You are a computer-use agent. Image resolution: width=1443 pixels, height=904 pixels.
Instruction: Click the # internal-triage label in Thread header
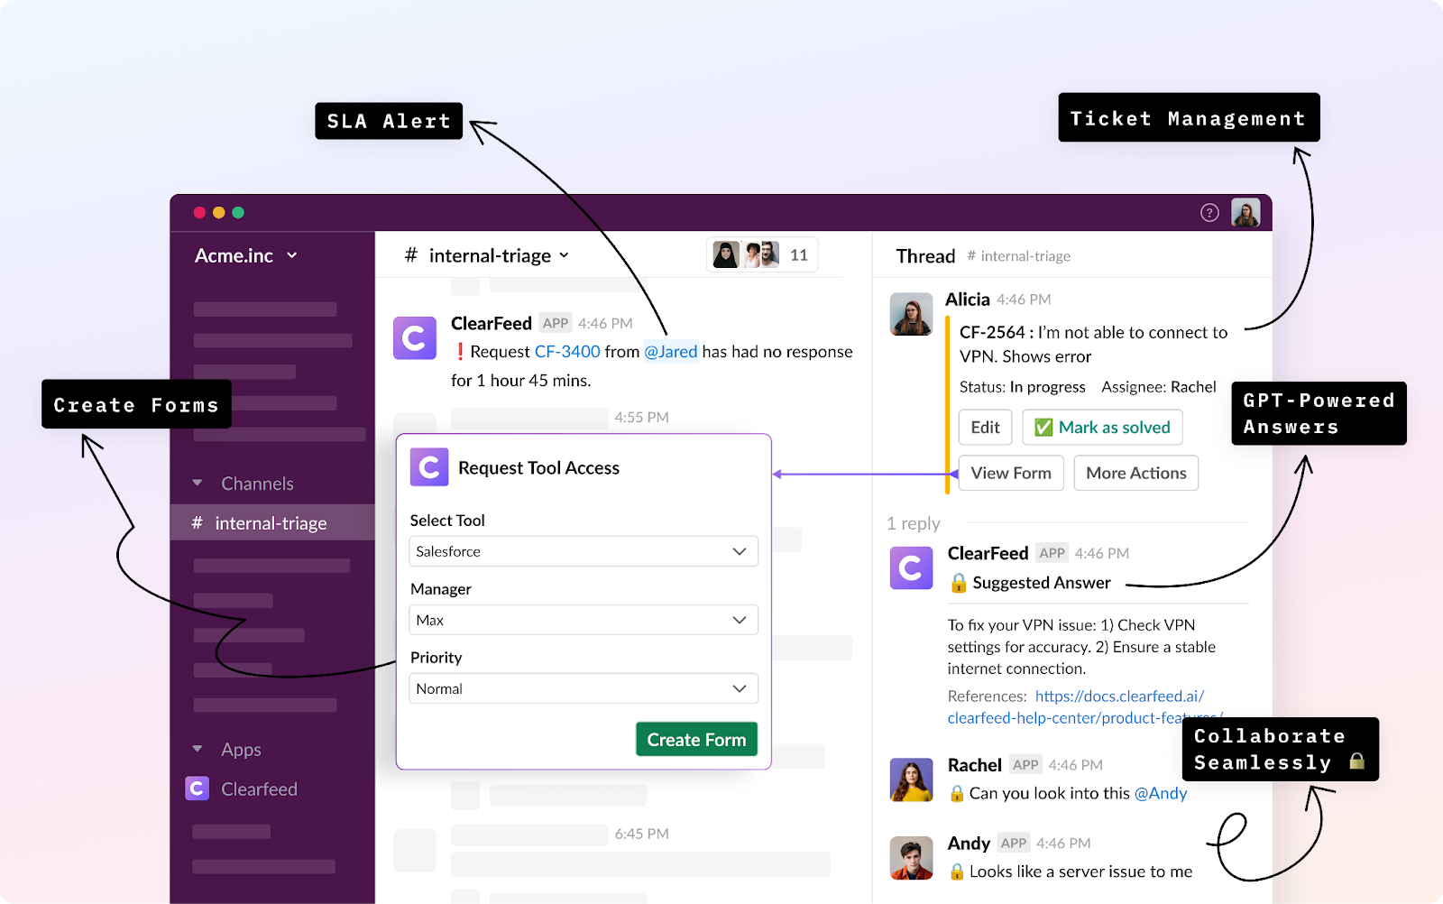[x=1019, y=256]
